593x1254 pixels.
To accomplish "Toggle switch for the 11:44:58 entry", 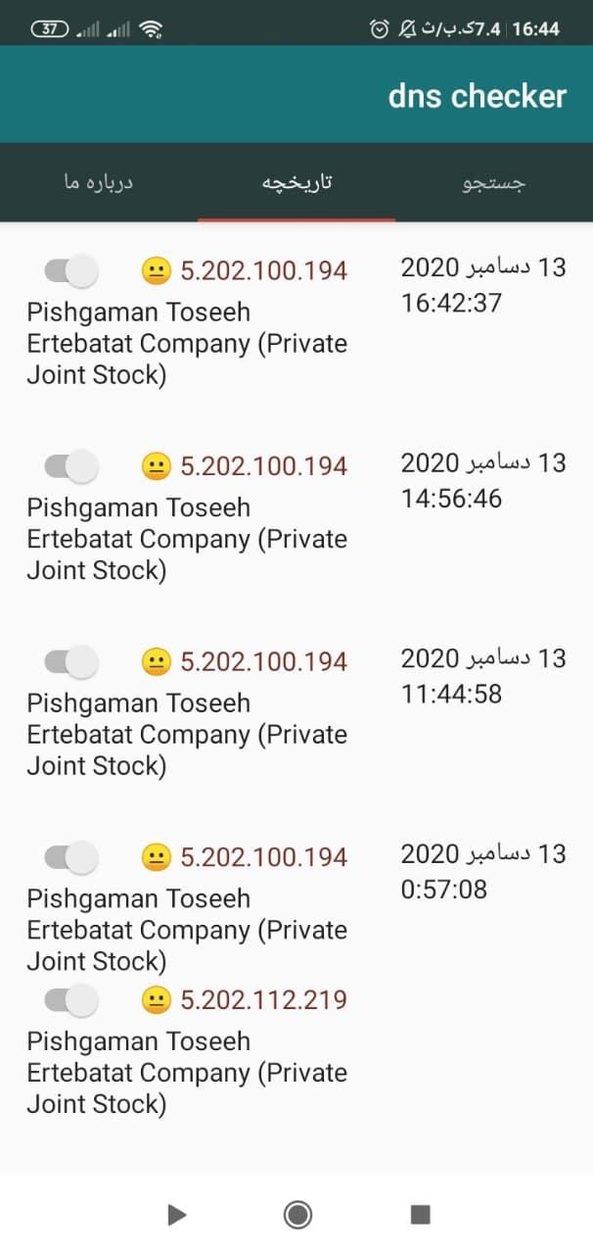I will [x=71, y=662].
